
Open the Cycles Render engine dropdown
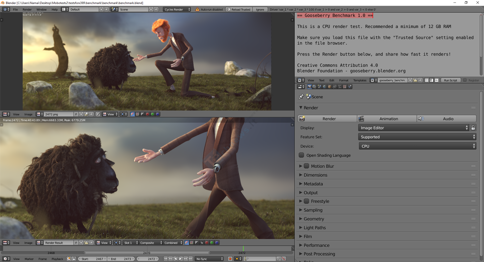177,9
